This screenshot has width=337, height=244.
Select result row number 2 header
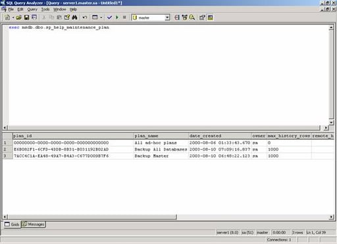(x=7, y=149)
